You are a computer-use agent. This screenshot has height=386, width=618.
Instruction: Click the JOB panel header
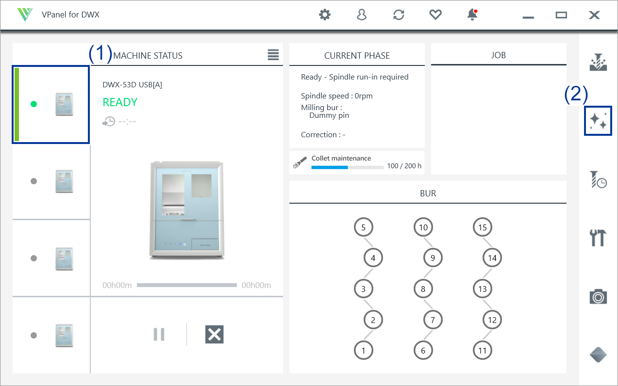(x=499, y=55)
